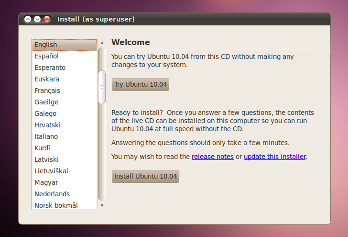The image size is (348, 237).
Task: Close the Install window with red button
Action: (x=47, y=19)
